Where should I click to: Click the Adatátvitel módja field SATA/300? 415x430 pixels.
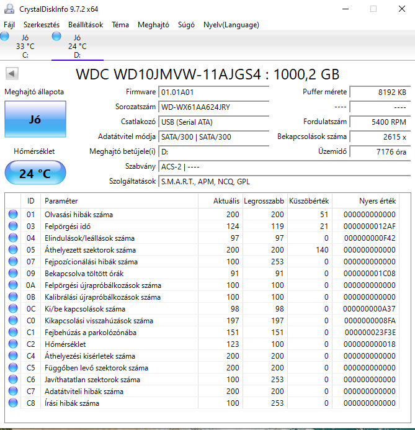pyautogui.click(x=214, y=137)
